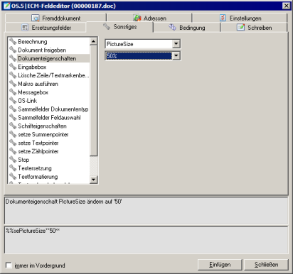Click list scrollbar down arrow

[93, 180]
